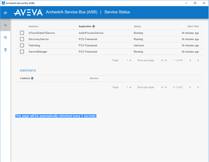Click the auto-refresh notice text
Image resolution: width=209 pixels, height=162 pixels.
pos(56,116)
